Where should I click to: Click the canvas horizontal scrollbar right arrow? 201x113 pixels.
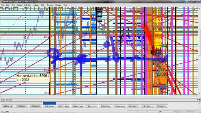(197, 96)
